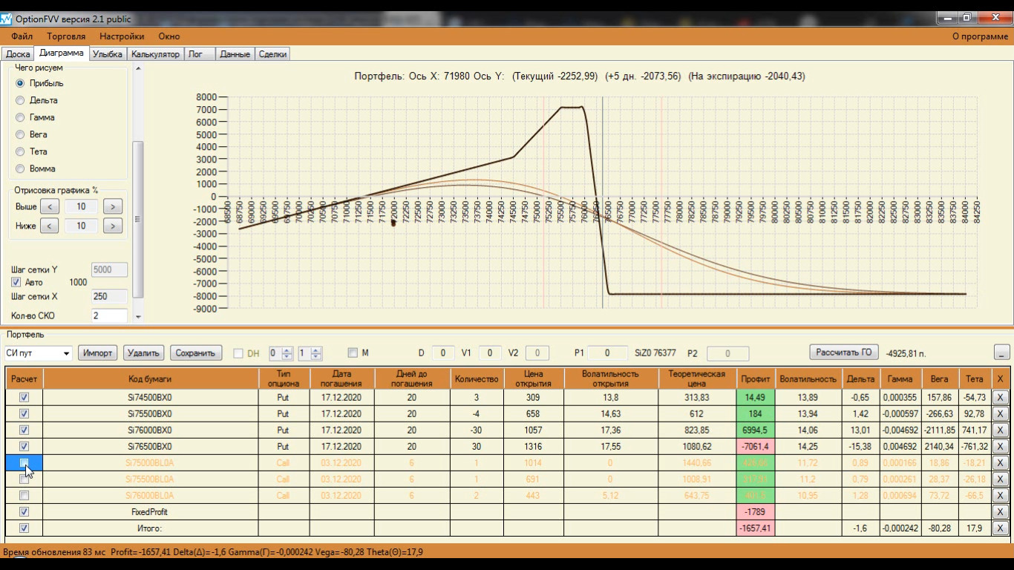The width and height of the screenshot is (1014, 570).
Task: Select the Вега radio button
Action: pos(20,134)
